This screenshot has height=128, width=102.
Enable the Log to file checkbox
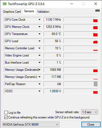(x=6, y=113)
